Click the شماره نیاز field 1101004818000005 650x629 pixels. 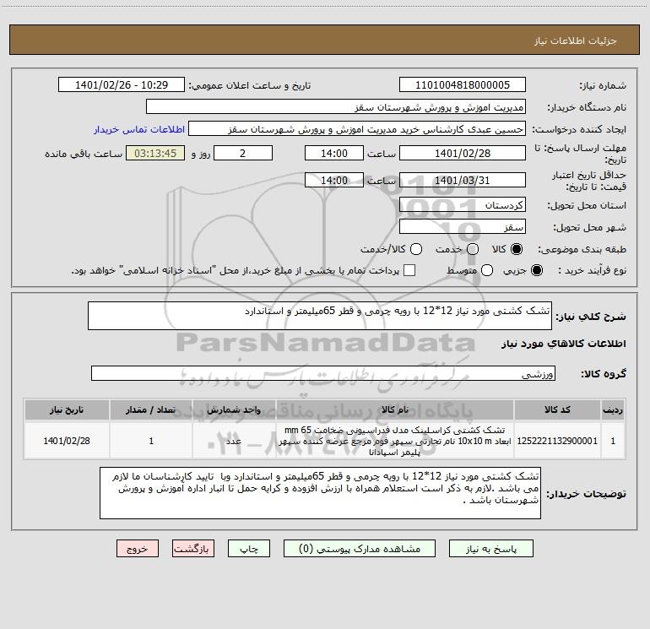click(463, 85)
